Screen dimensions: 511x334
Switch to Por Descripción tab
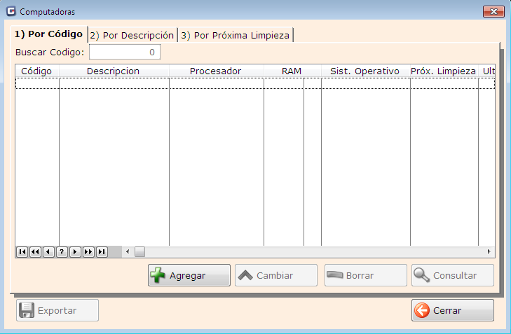click(x=132, y=35)
